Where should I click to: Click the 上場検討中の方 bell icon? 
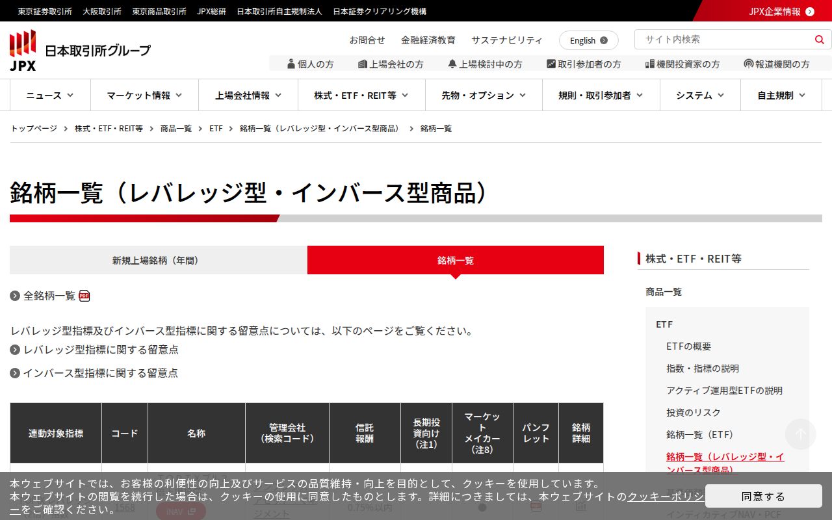(452, 64)
